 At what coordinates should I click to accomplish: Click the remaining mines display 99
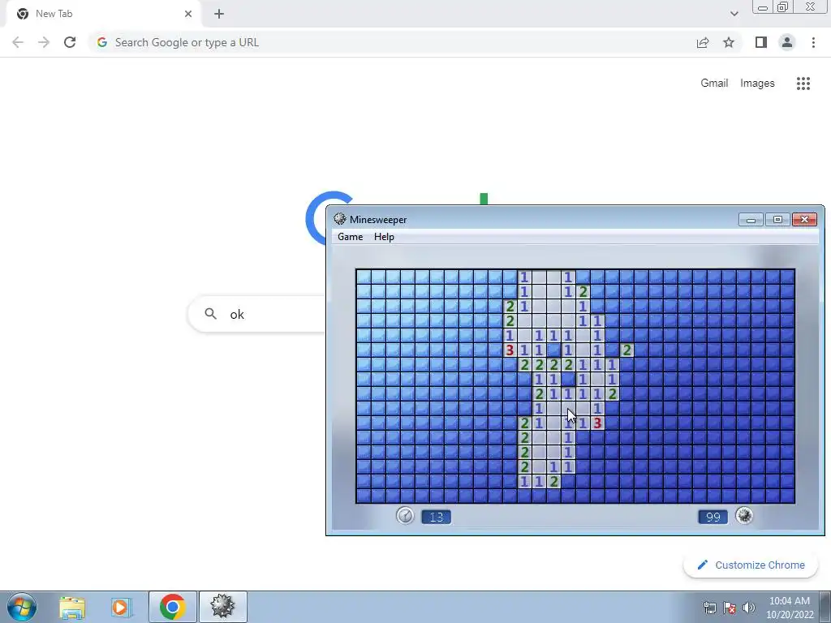pos(713,517)
